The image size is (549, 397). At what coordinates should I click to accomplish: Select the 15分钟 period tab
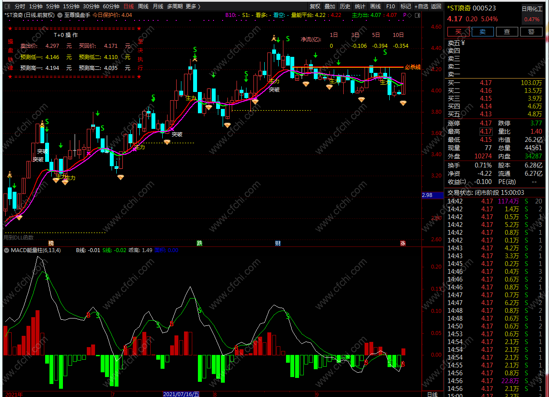click(71, 7)
